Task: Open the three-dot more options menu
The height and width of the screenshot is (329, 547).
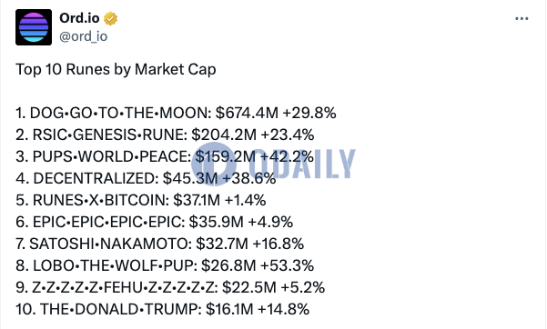Action: point(522,18)
